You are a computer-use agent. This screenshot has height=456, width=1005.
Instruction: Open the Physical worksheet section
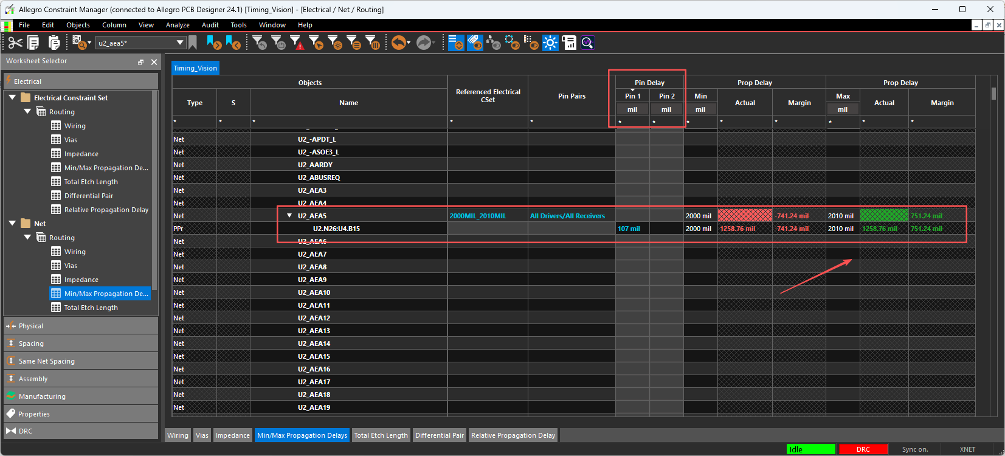click(31, 326)
